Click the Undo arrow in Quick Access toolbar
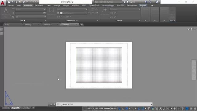 click(x=27, y=2)
